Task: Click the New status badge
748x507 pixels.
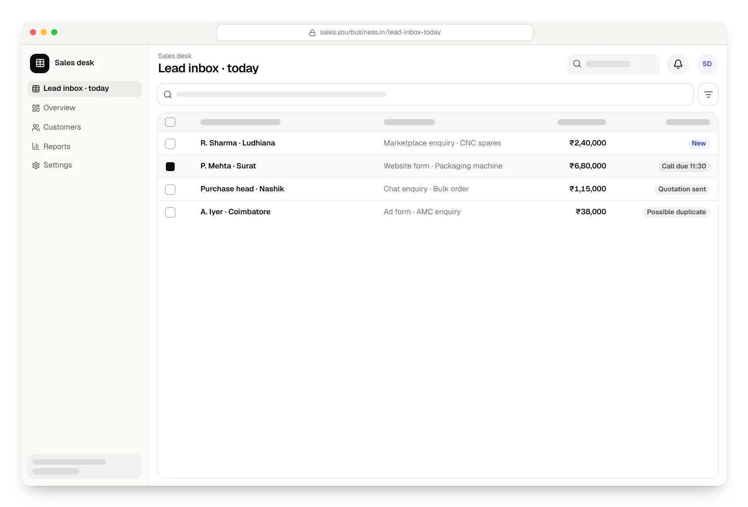Action: click(x=699, y=143)
